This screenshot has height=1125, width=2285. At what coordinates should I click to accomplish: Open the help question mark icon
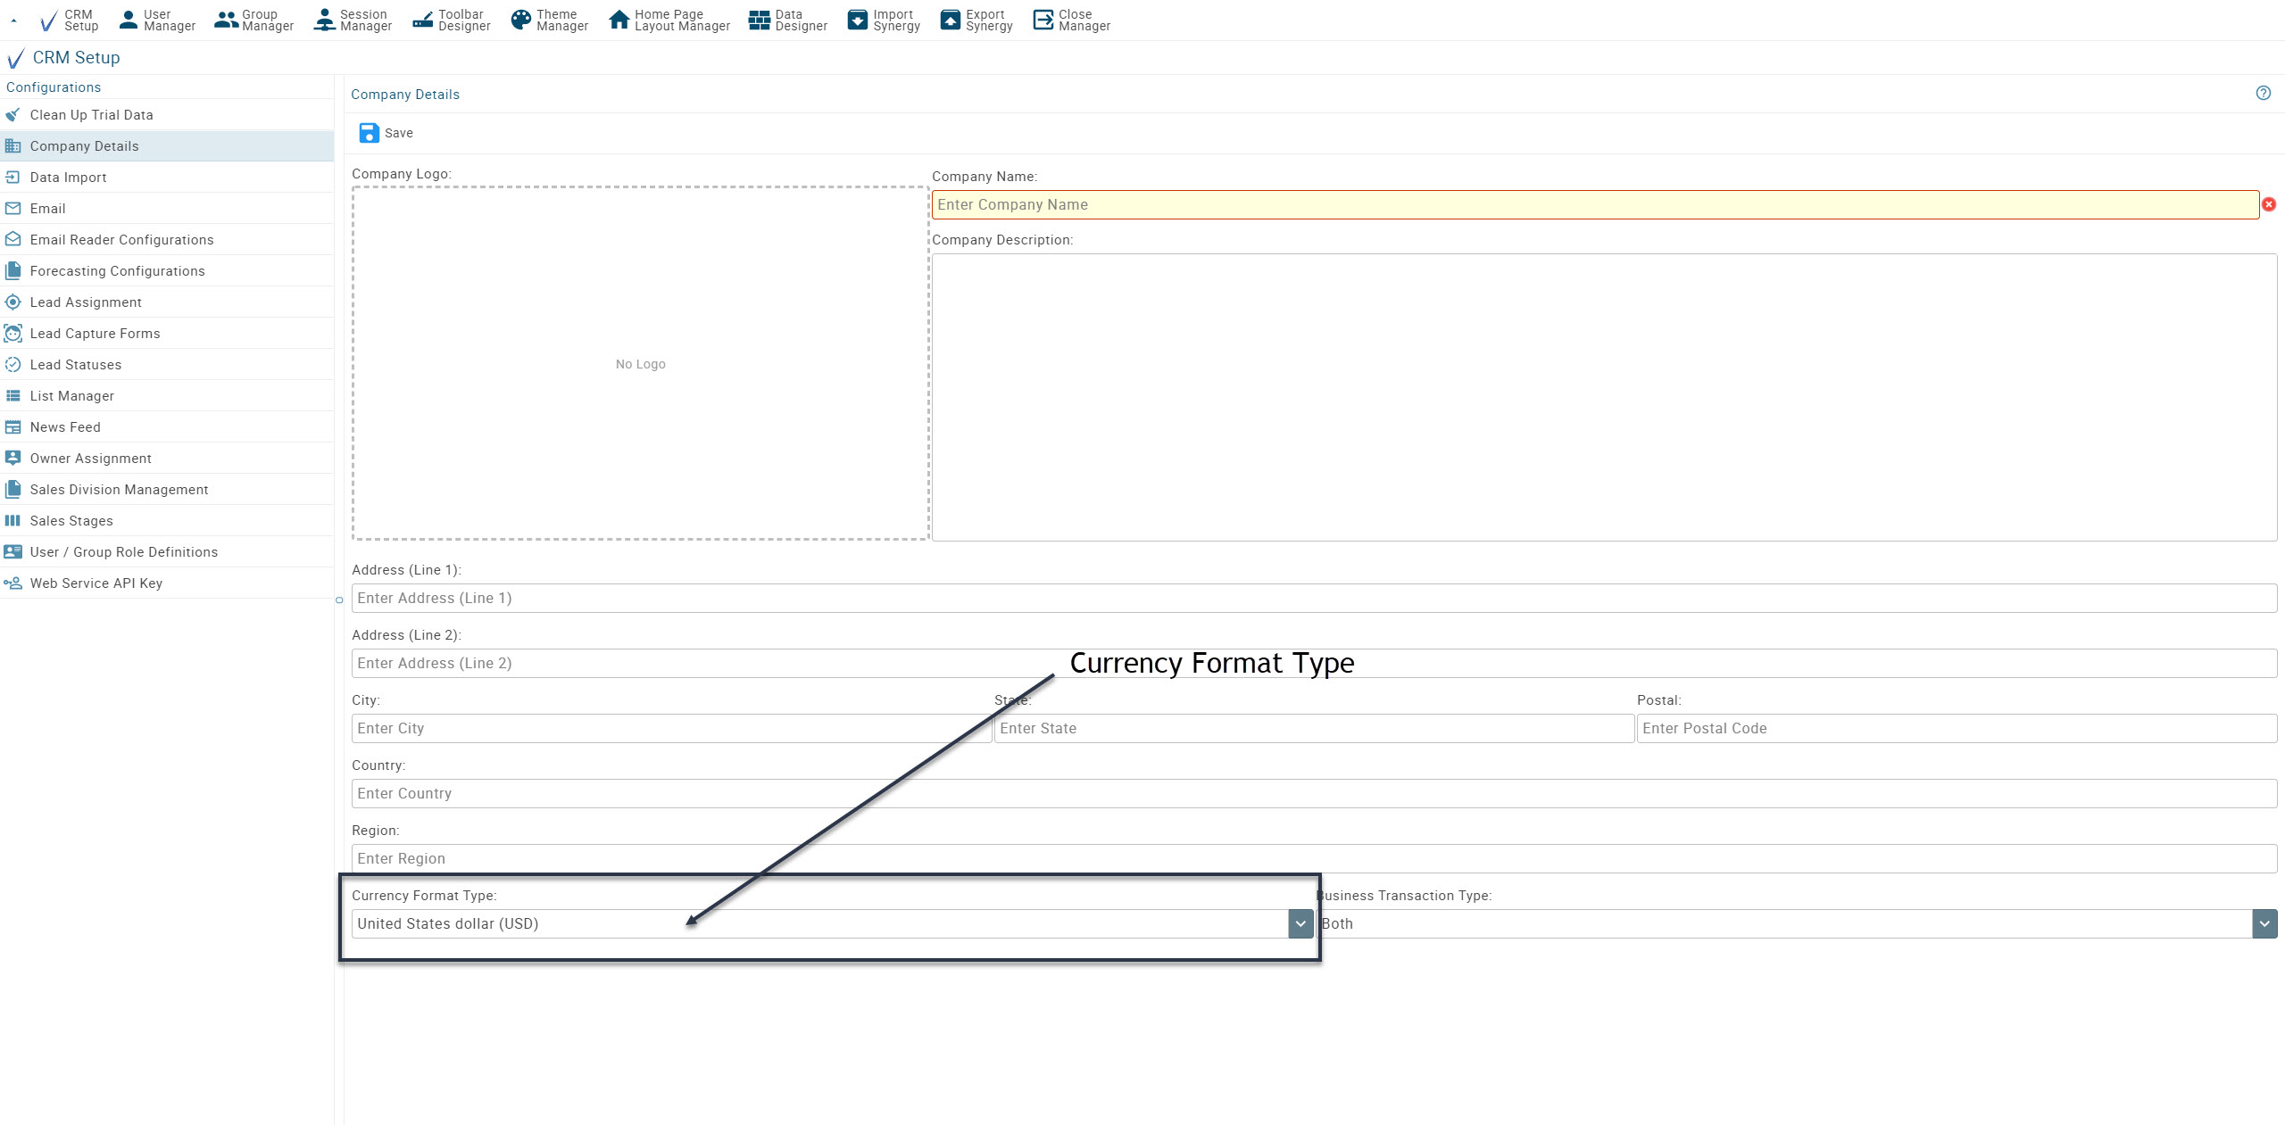pyautogui.click(x=2263, y=93)
